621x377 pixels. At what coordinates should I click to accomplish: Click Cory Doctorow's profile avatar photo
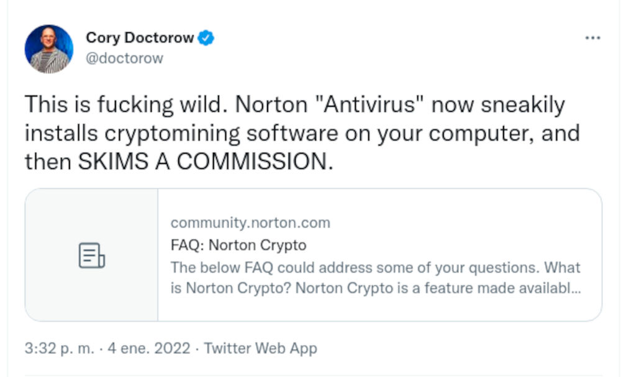49,49
